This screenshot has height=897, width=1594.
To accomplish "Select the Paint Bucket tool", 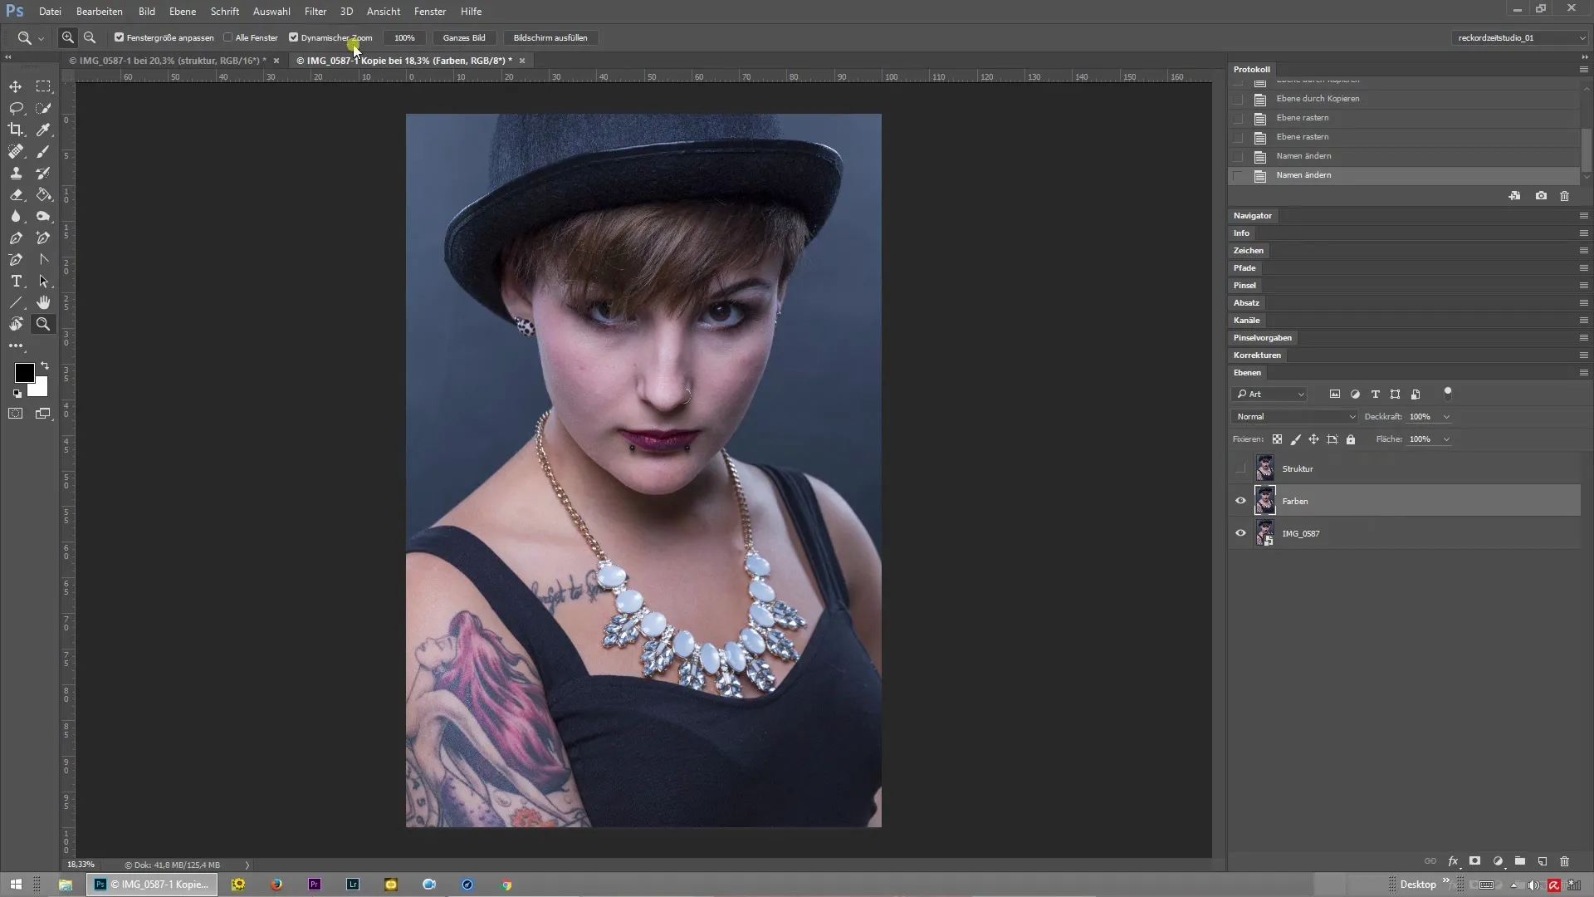I will coord(43,194).
